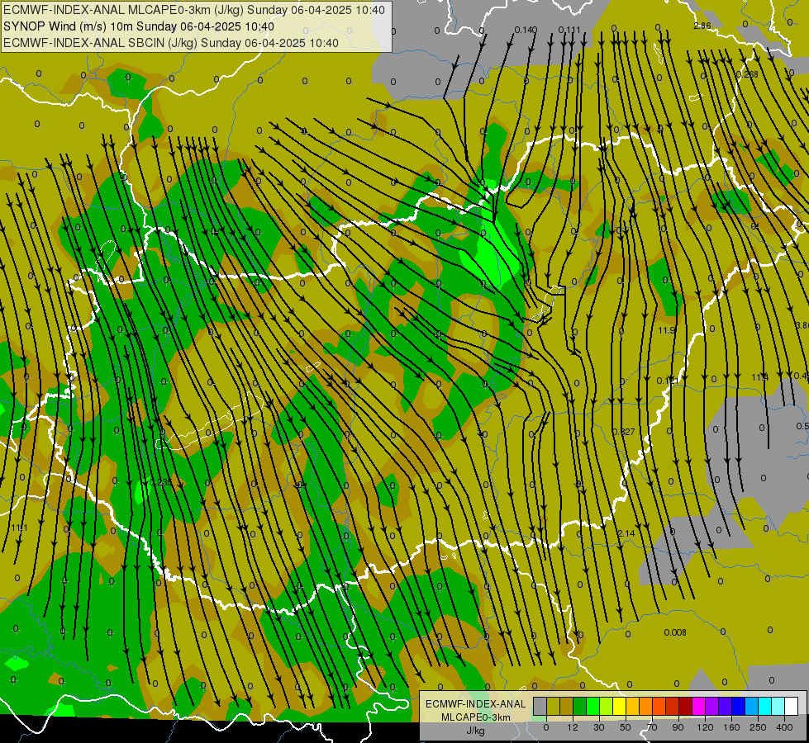Viewport: 809px width, 743px height.
Task: Click the gray legend color swatch
Action: [540, 706]
